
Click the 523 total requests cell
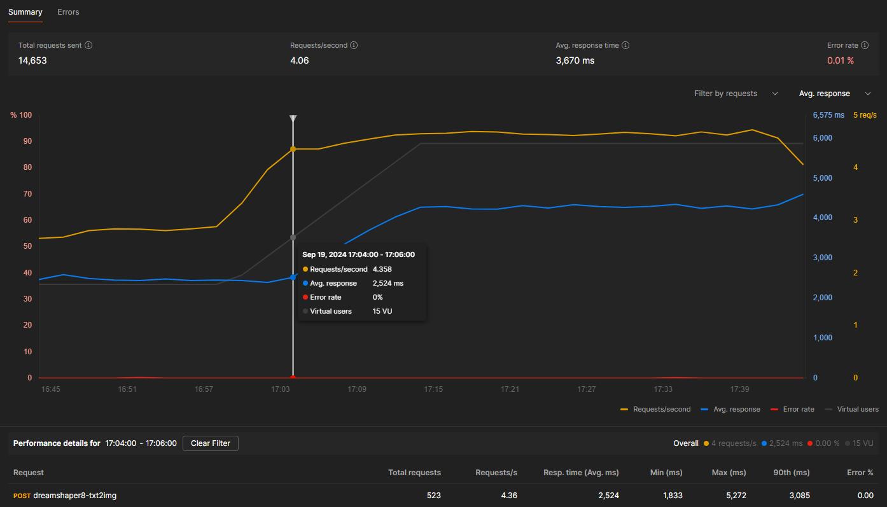pos(434,496)
